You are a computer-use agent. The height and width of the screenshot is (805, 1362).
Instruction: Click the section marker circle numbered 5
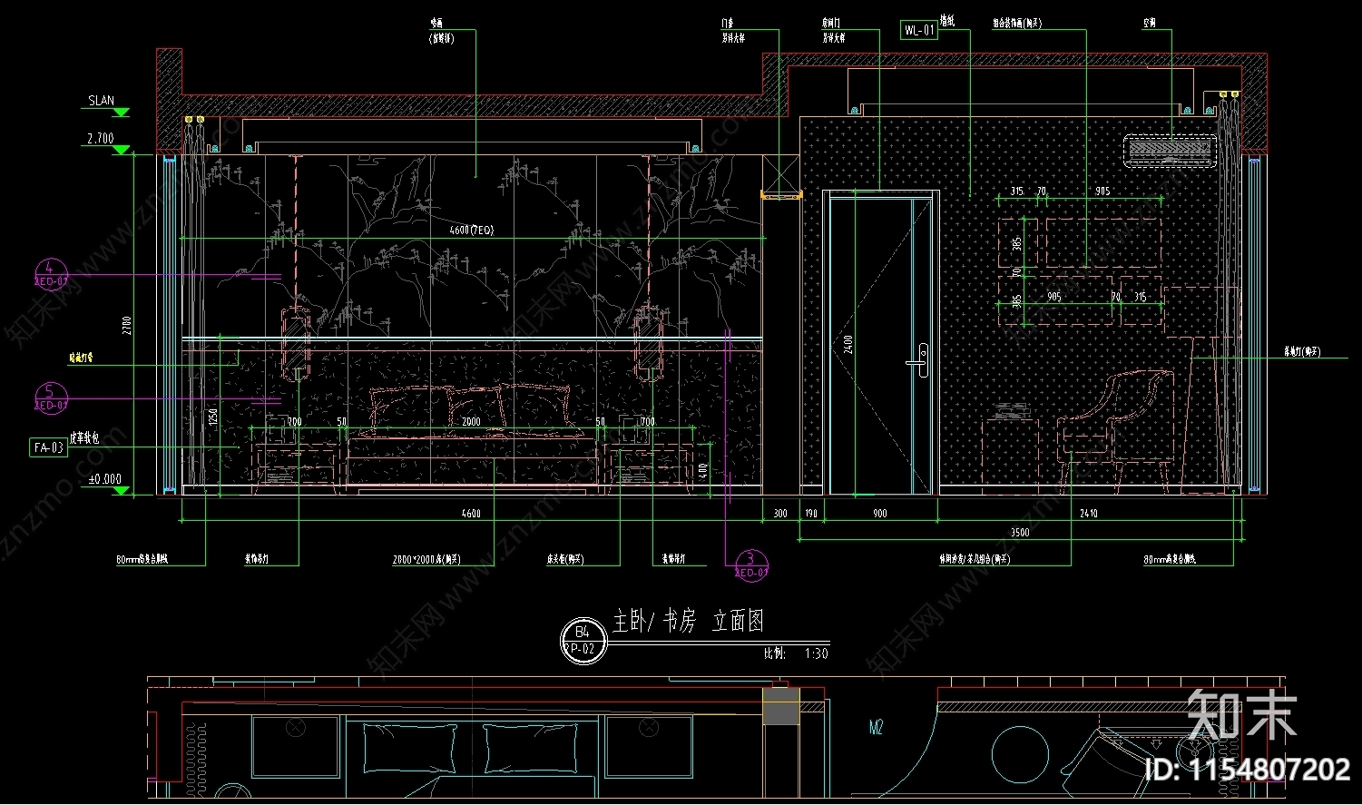[x=51, y=398]
